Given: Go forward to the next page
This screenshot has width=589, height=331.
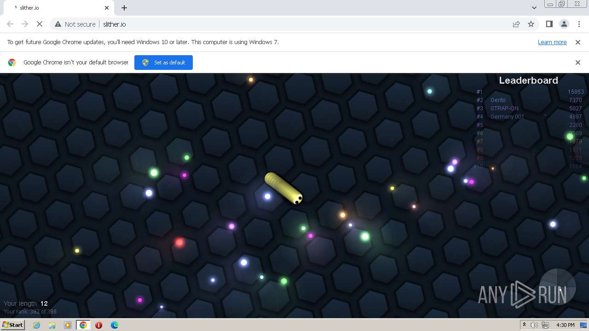Looking at the screenshot, I should (x=25, y=24).
